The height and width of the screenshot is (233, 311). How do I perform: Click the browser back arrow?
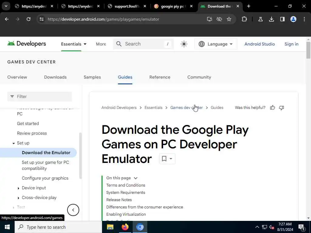(x=7, y=19)
